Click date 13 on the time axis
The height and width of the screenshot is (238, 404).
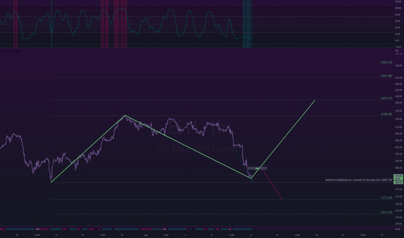pyautogui.click(x=251, y=235)
